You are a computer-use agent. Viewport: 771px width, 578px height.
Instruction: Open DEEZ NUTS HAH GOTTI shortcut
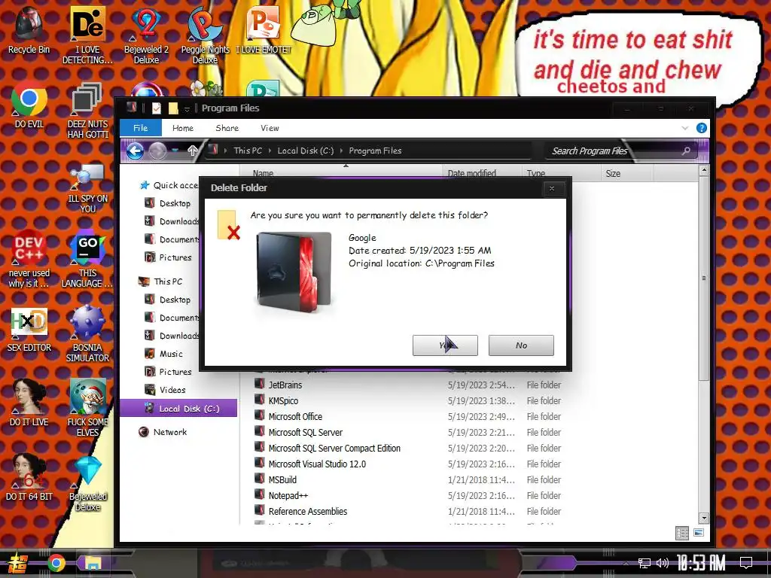[x=87, y=111]
